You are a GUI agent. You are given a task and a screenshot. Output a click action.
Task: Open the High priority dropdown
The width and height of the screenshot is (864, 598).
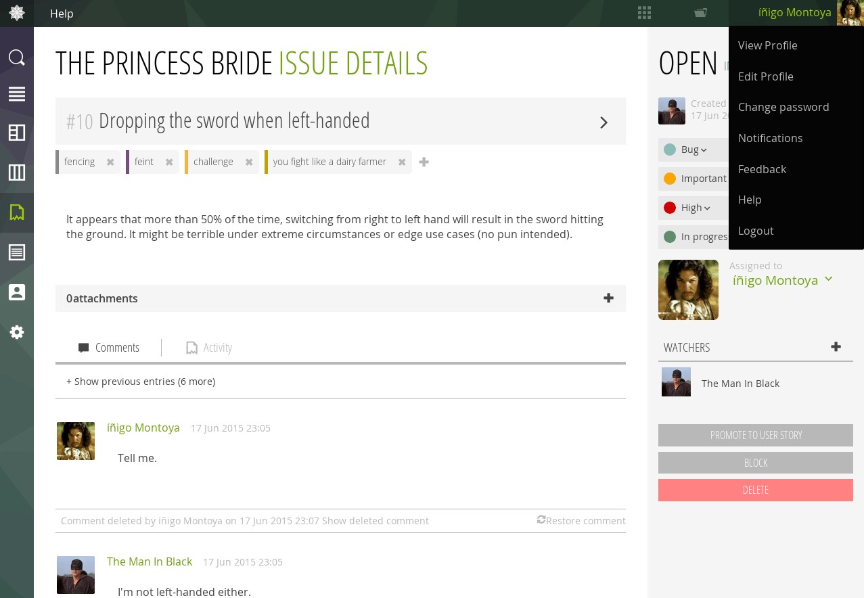coord(694,208)
